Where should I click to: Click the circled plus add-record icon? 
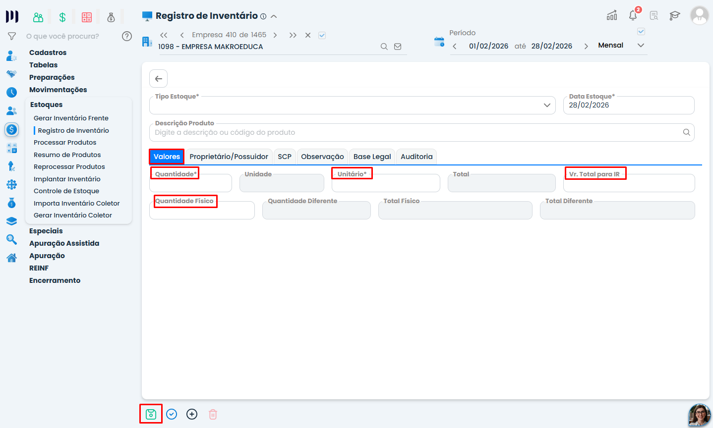tap(192, 414)
